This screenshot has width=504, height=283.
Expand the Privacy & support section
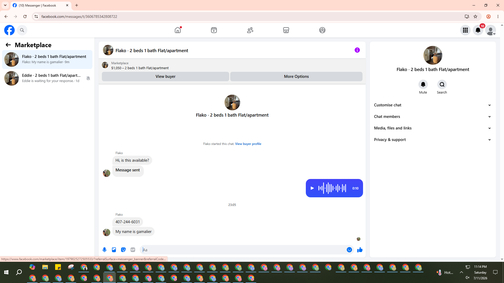[433, 140]
